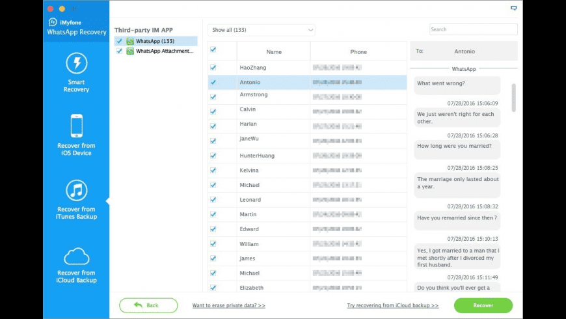
Task: Select the Kelvina contact name
Action: [x=249, y=170]
